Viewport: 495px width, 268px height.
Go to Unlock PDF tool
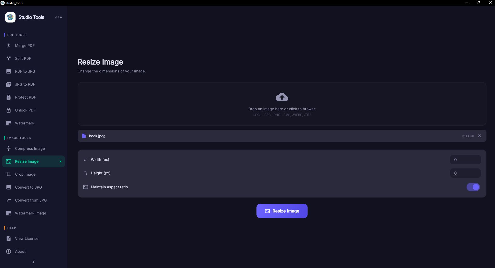point(25,110)
